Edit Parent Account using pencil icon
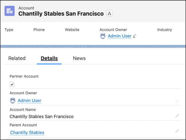This screenshot has width=186, height=140. [x=177, y=131]
